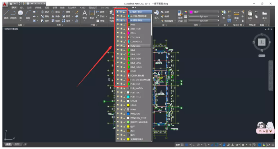
Task: Select the Line (直线) drawing tool
Action: click(6, 14)
